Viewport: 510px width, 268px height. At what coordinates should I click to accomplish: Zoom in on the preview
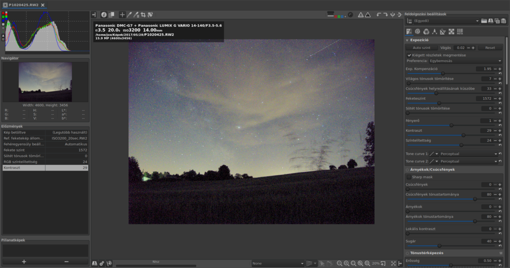point(347,263)
